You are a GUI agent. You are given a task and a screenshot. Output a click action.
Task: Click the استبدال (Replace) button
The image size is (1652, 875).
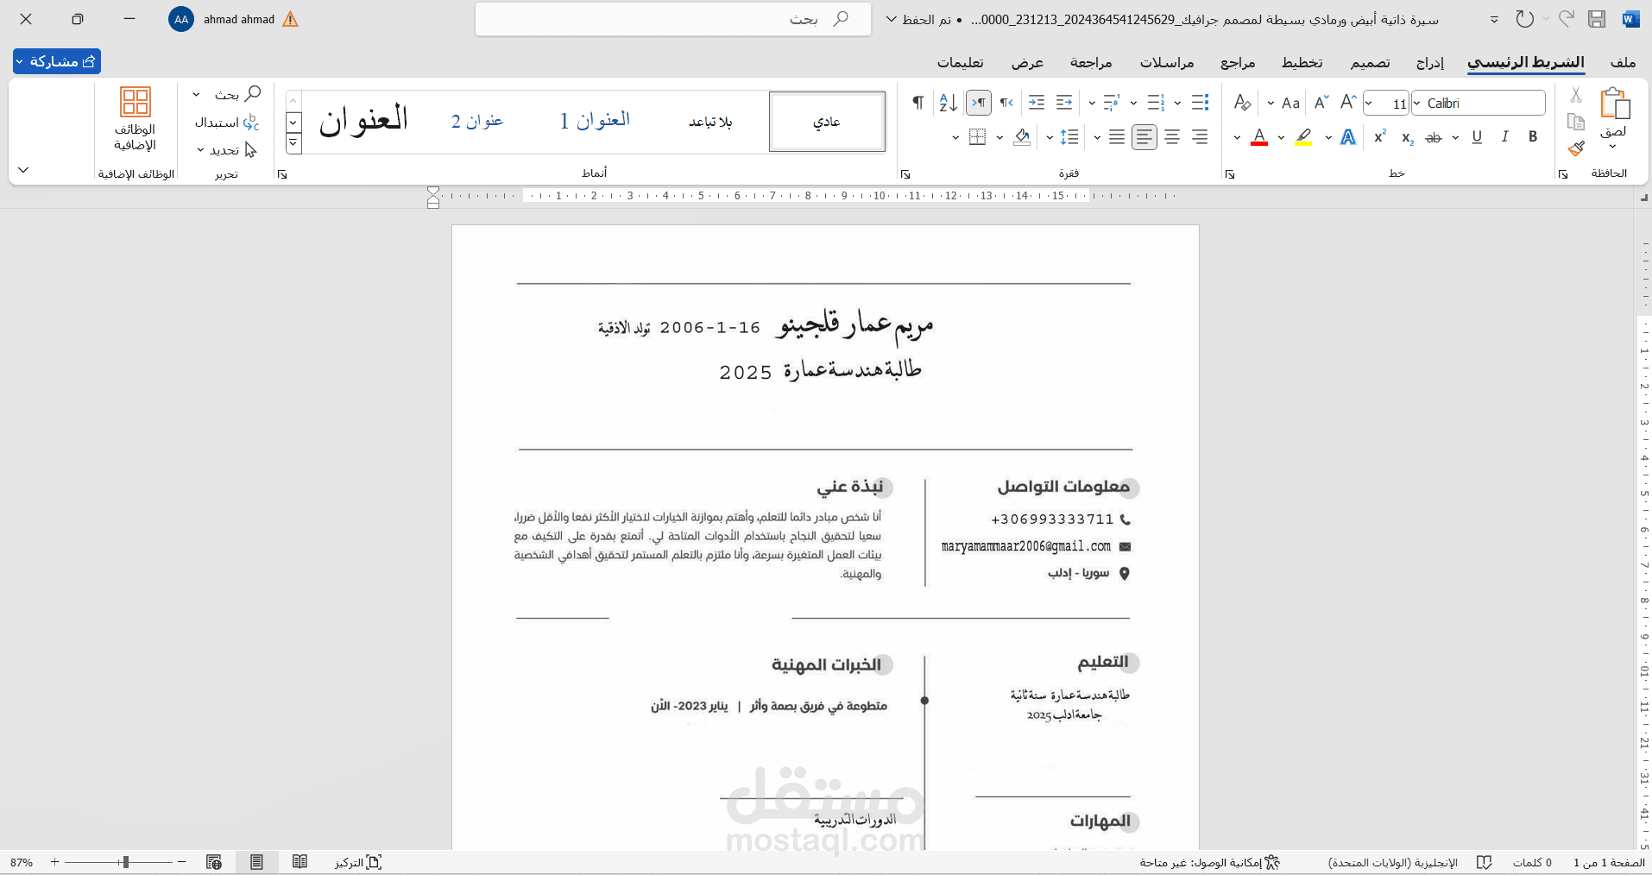point(227,123)
